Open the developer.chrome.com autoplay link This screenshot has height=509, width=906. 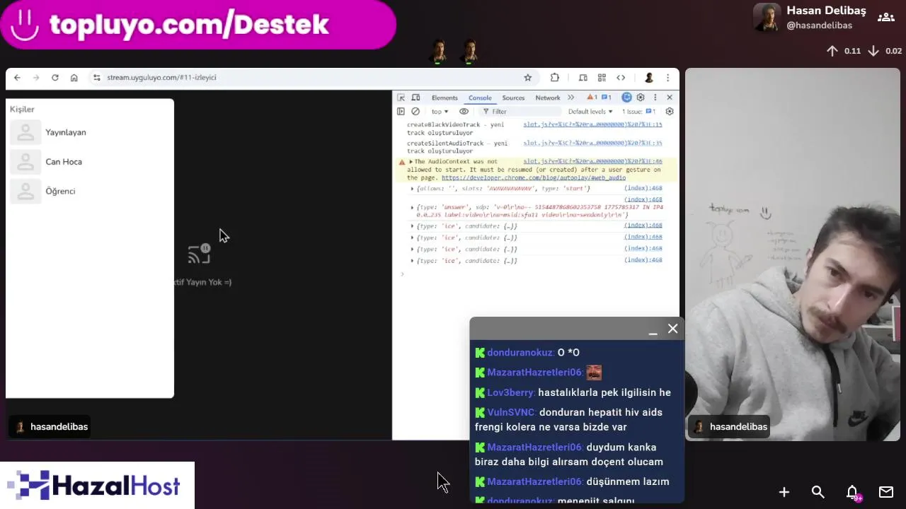pyautogui.click(x=533, y=177)
